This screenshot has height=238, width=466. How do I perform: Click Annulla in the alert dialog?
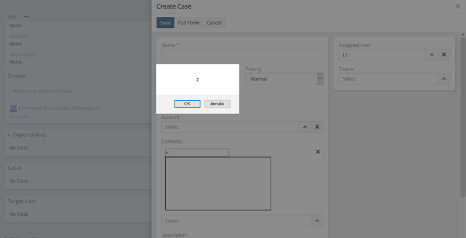[x=217, y=104]
